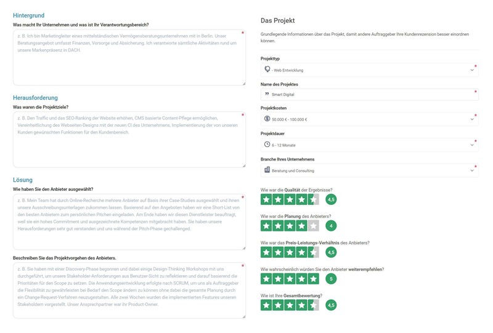Screen dimensions: 493x333
Task: Open the Projektkosten dropdown arrow
Action: pos(472,119)
